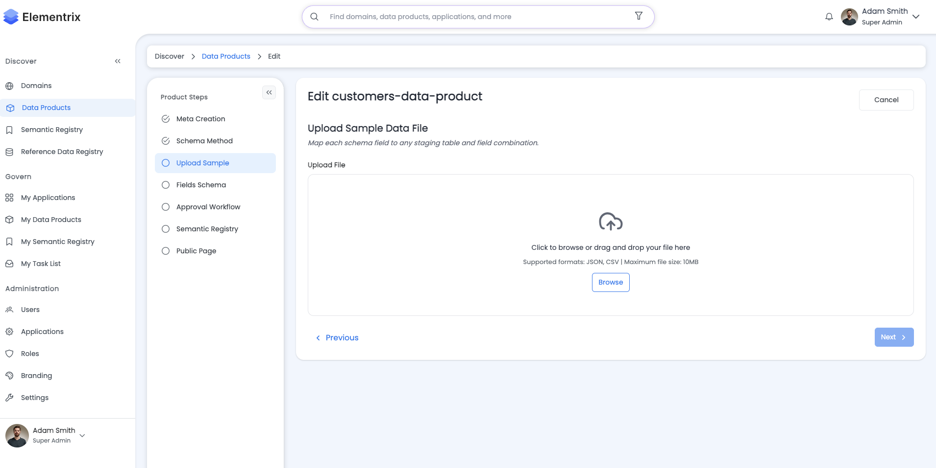The image size is (936, 468).
Task: Open the search filter funnel icon
Action: pyautogui.click(x=639, y=16)
